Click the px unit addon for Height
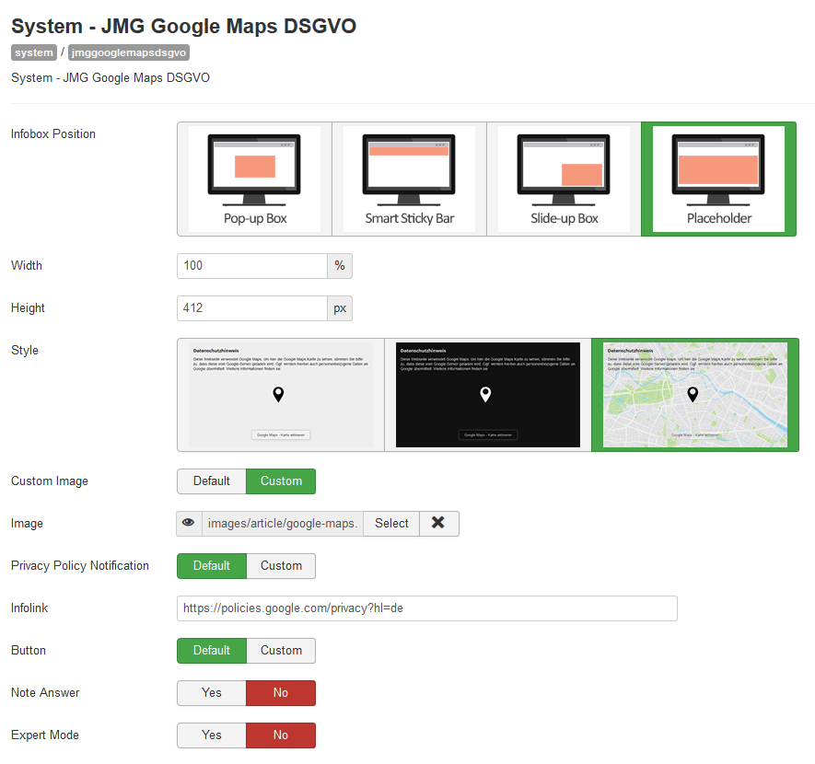 coord(340,308)
